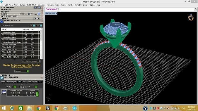Toggle O-Snaps checkbox
This screenshot has width=198, height=111.
tap(39, 14)
